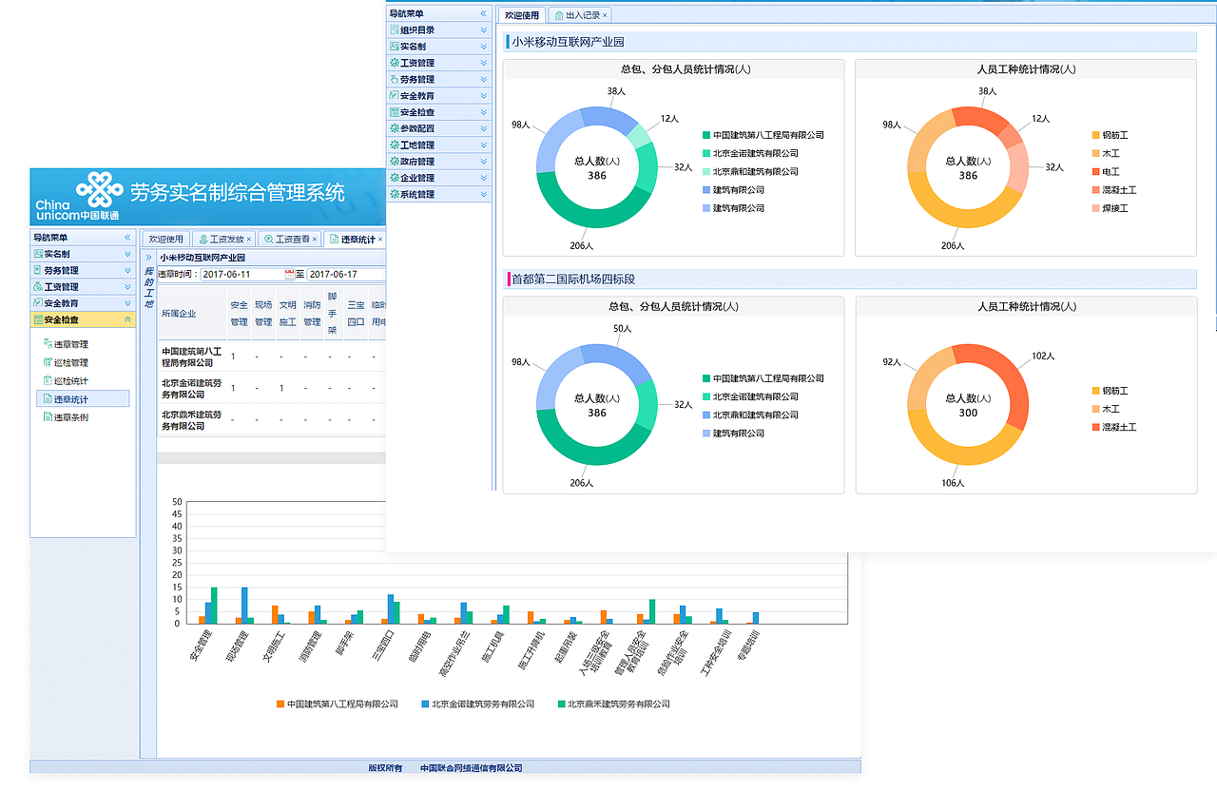The width and height of the screenshot is (1217, 791).
Task: Click 安全教育 icon in back window sidebar
Action: pyautogui.click(x=38, y=303)
